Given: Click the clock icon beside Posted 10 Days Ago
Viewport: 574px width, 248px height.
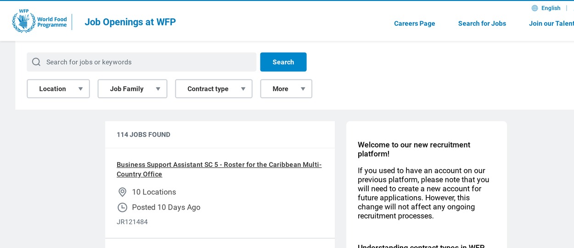Looking at the screenshot, I should [x=122, y=207].
